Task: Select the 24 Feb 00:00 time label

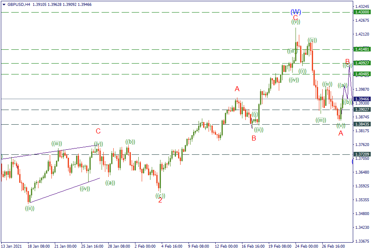Action: (x=306, y=246)
